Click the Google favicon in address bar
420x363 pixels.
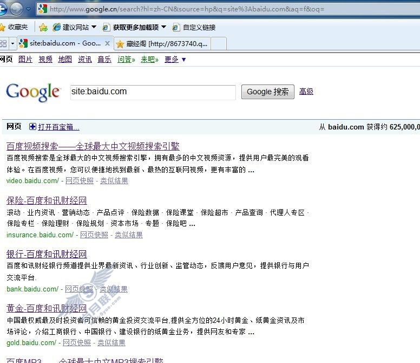pyautogui.click(x=43, y=9)
